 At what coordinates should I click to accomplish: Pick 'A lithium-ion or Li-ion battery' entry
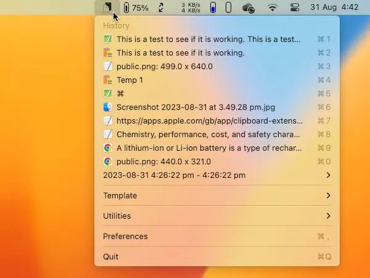click(217, 148)
